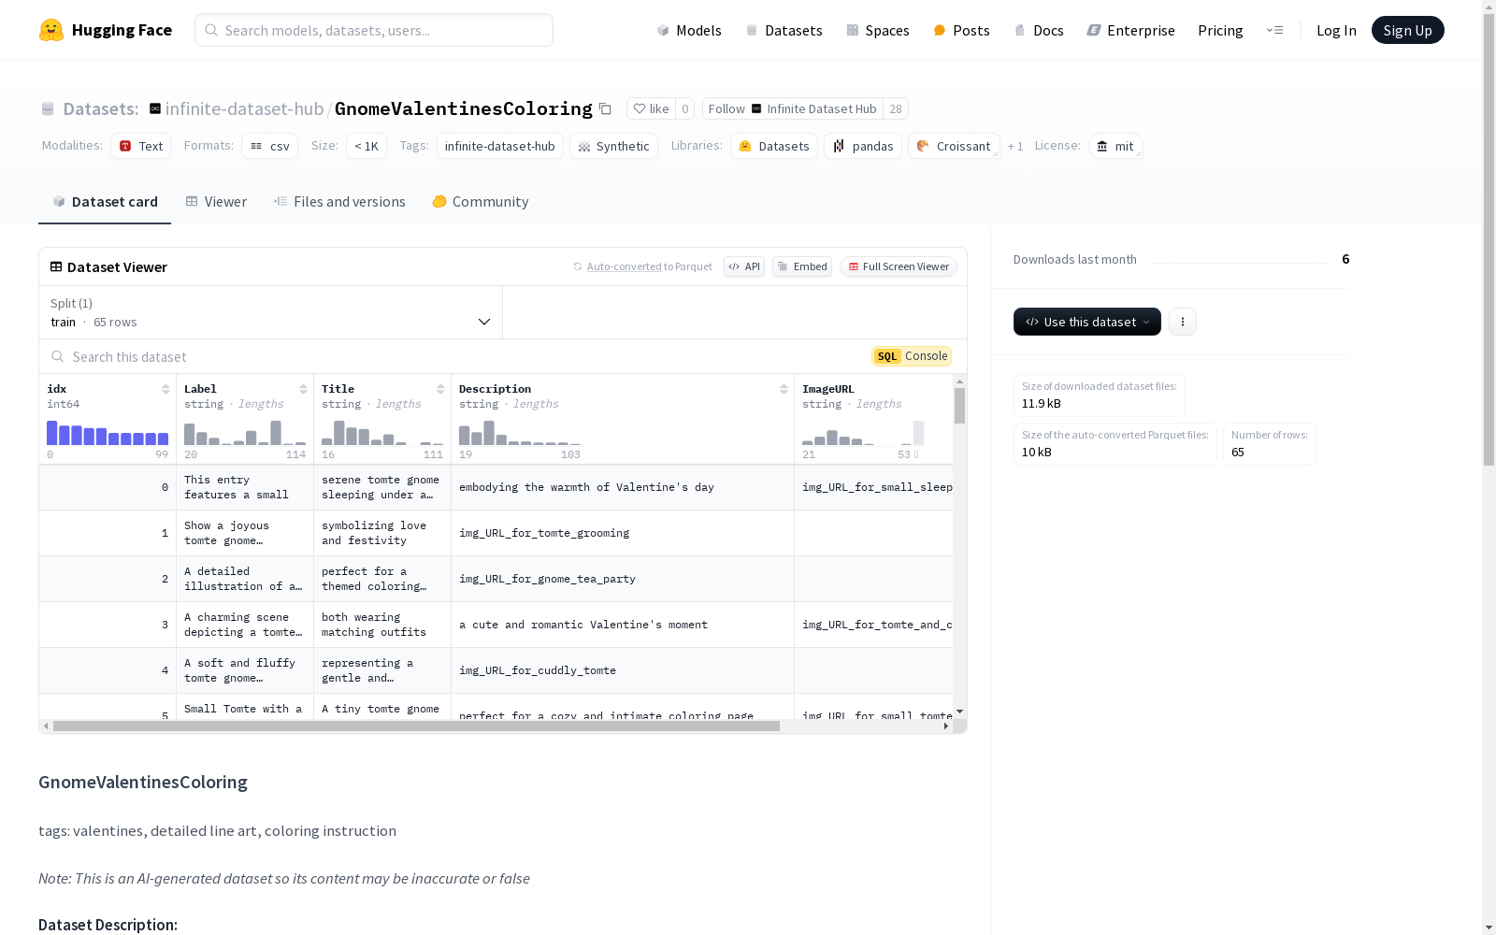Click the Auto-converted link
The height and width of the screenshot is (935, 1496).
click(624, 266)
